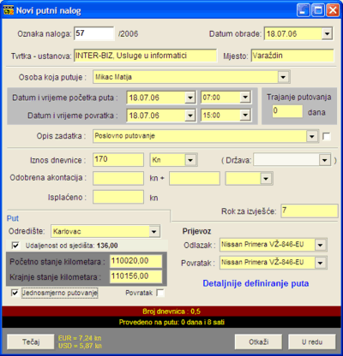Screen dimensions: 343x356
Task: Open the Odredište Karlovac dropdown
Action: point(153,231)
